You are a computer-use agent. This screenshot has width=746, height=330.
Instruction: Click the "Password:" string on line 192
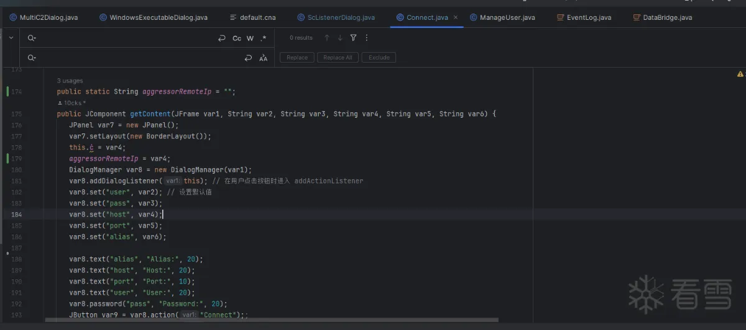(x=183, y=304)
